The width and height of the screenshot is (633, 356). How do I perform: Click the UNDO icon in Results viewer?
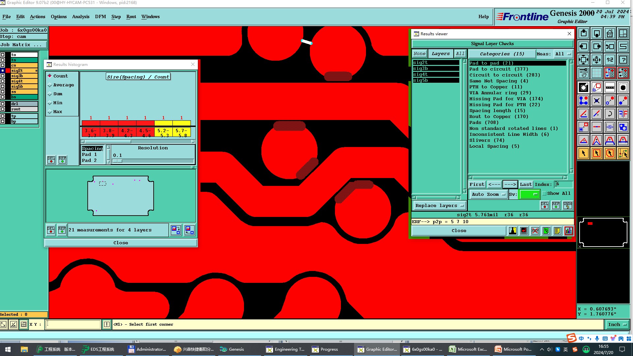click(567, 205)
